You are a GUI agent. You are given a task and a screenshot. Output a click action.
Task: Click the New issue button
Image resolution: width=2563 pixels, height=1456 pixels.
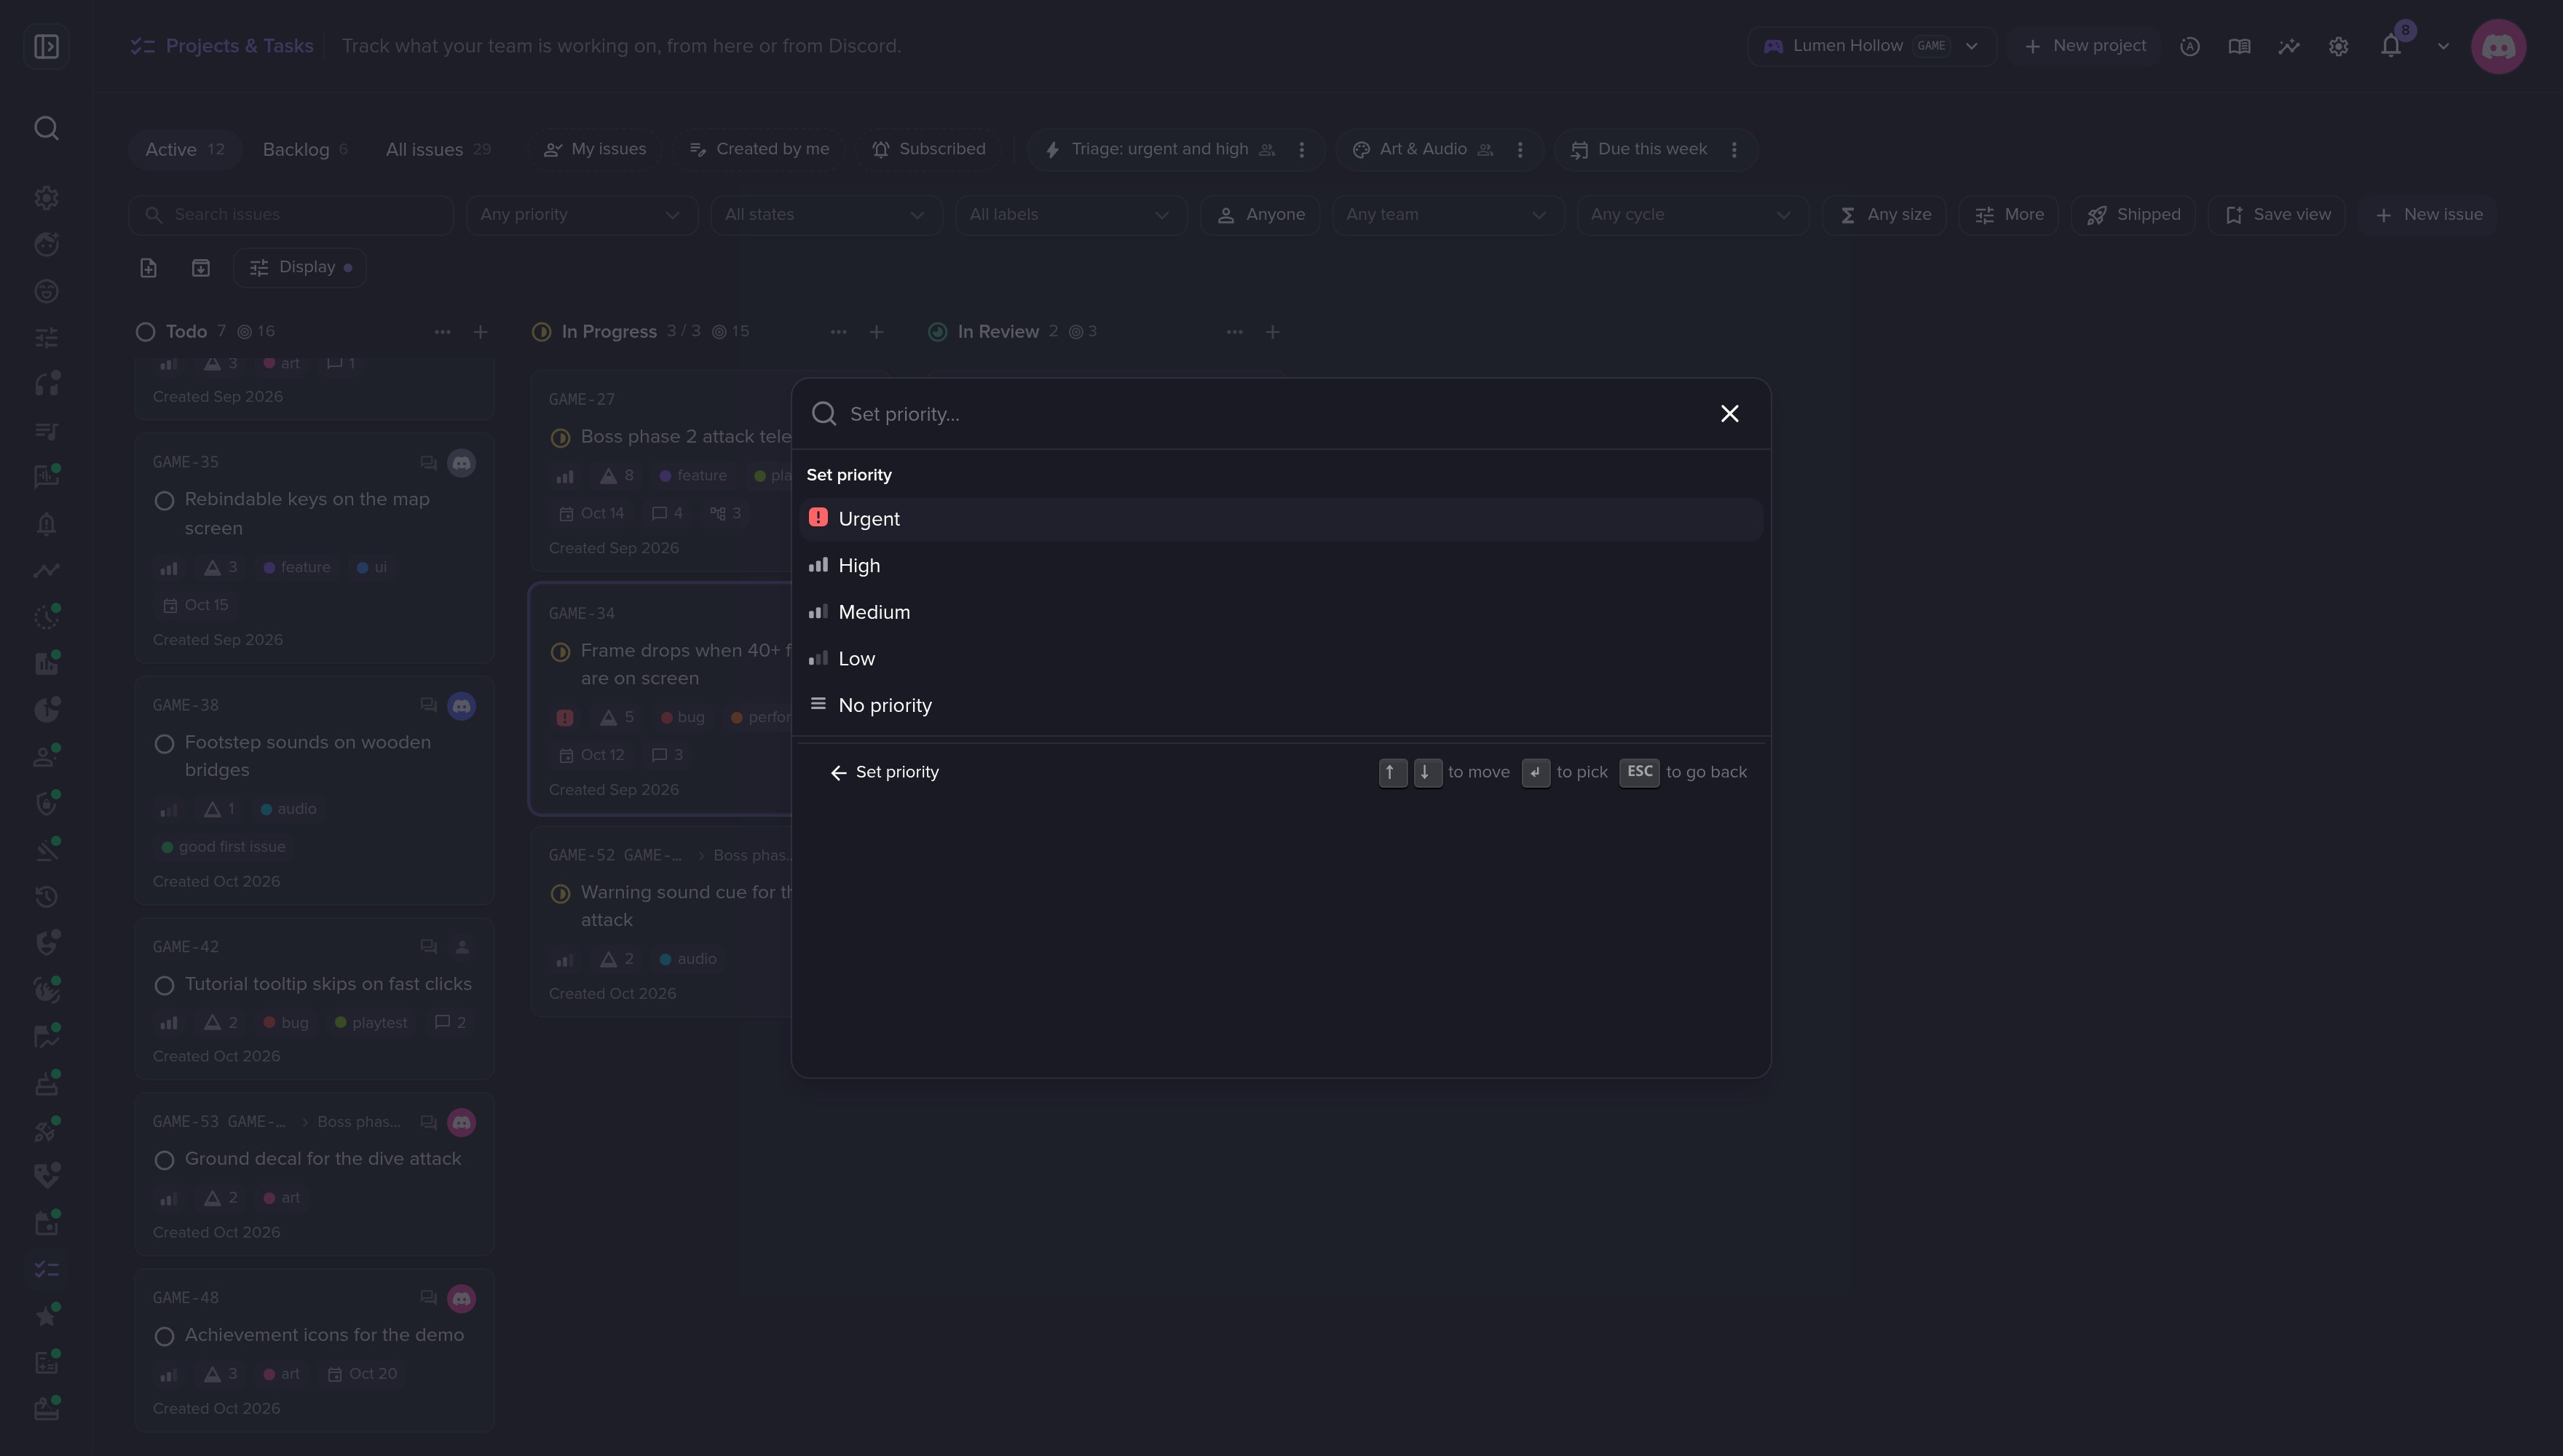2428,215
